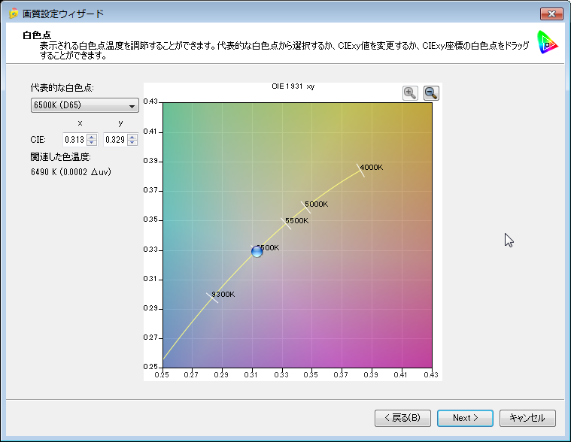Close the 画質設定ウィザード window

pos(551,14)
